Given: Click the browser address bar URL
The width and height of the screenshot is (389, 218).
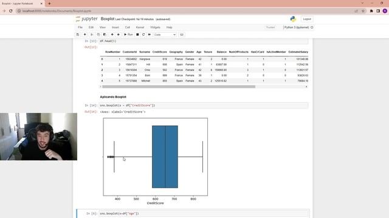Looking at the screenshot, I should point(57,11).
